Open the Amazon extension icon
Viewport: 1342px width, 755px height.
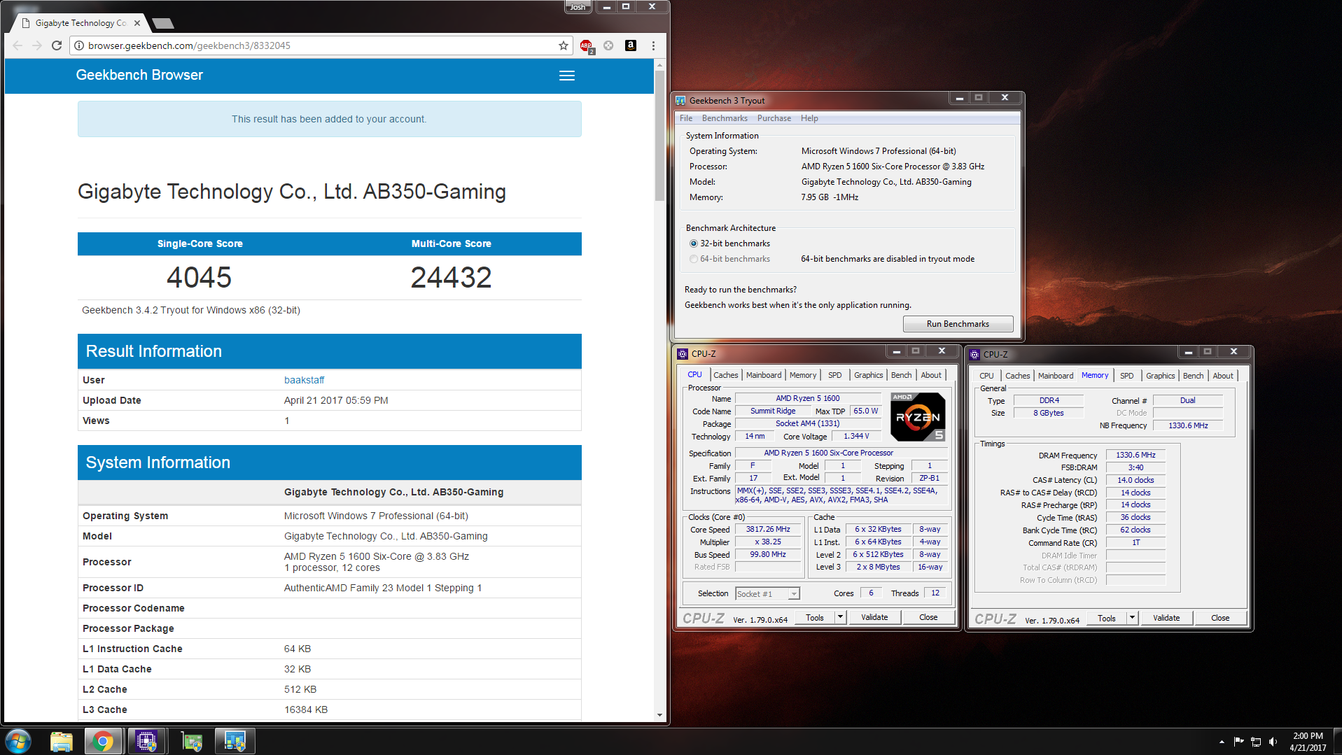[631, 45]
